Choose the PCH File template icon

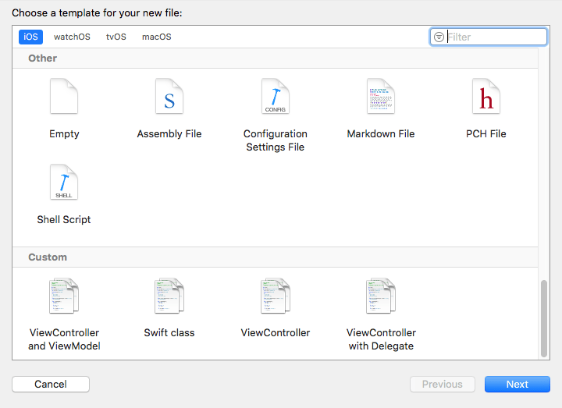[486, 97]
